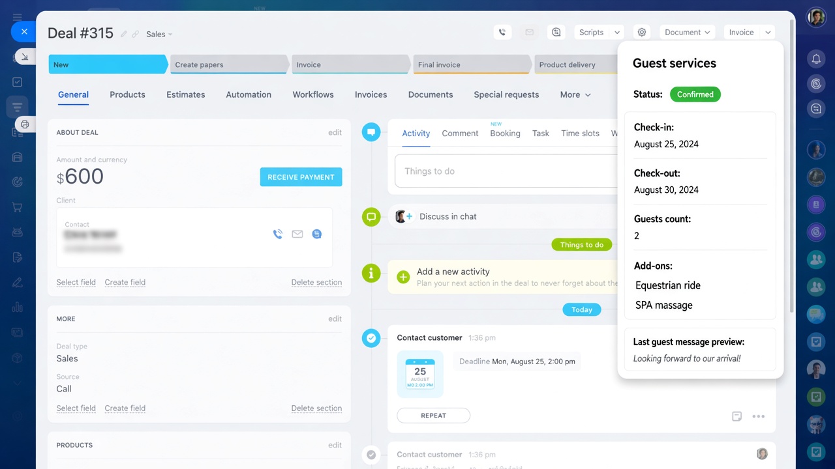The height and width of the screenshot is (469, 835).
Task: Open the Invoice dropdown arrow
Action: [x=768, y=32]
